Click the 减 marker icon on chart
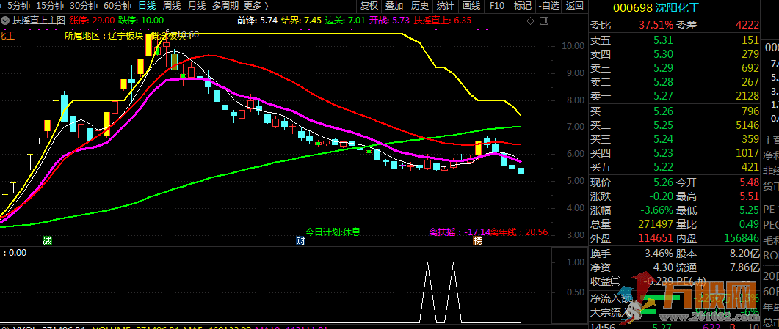Screen dimensions: 779x329 click(x=47, y=242)
